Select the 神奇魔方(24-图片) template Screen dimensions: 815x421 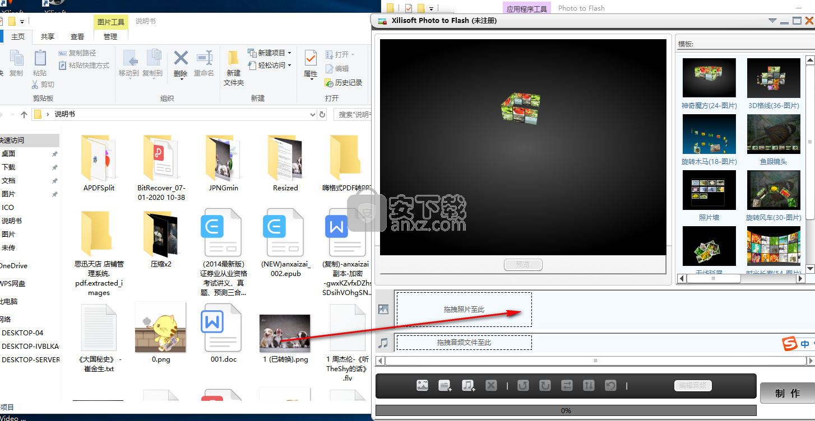pos(709,83)
